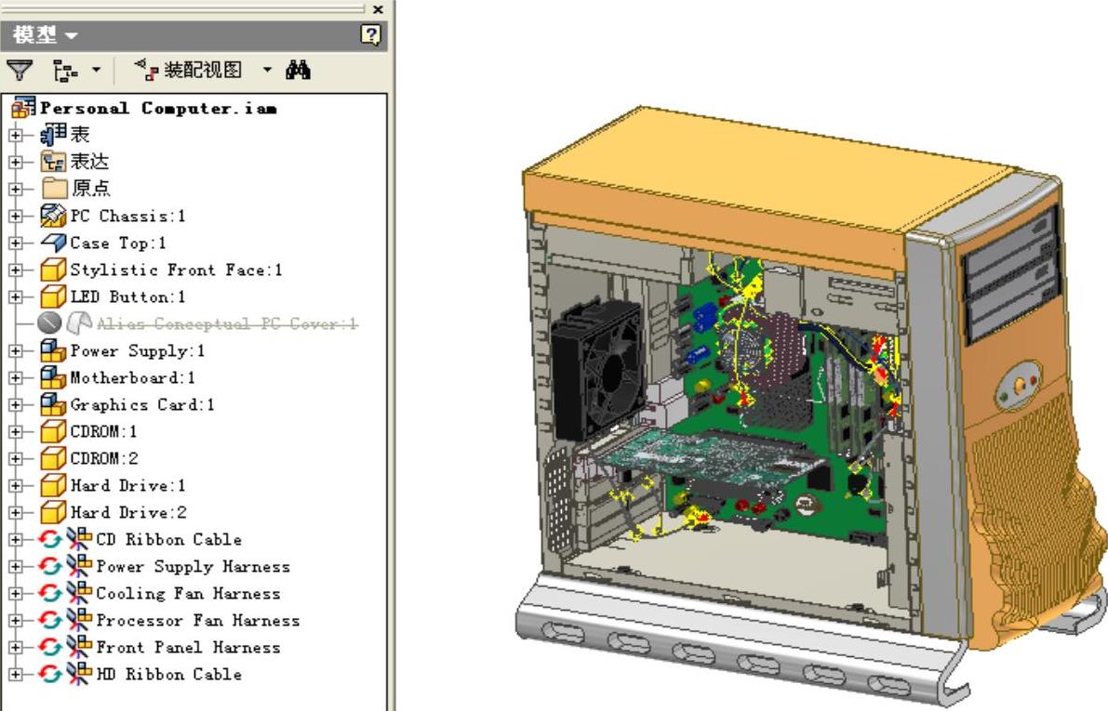Click the Hard Drive:2 part icon
This screenshot has width=1108, height=711.
point(53,512)
